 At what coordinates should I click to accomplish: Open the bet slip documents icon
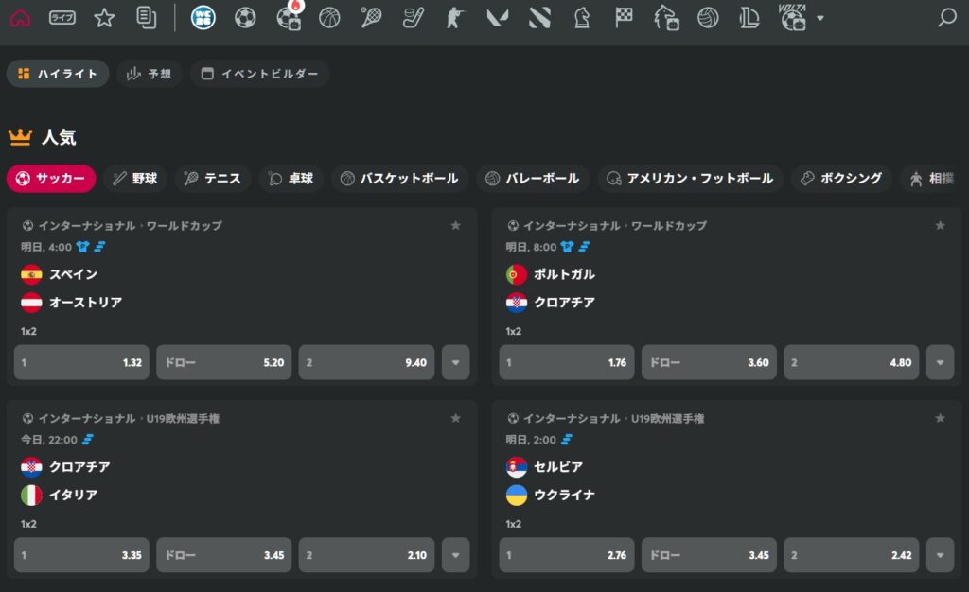point(147,18)
